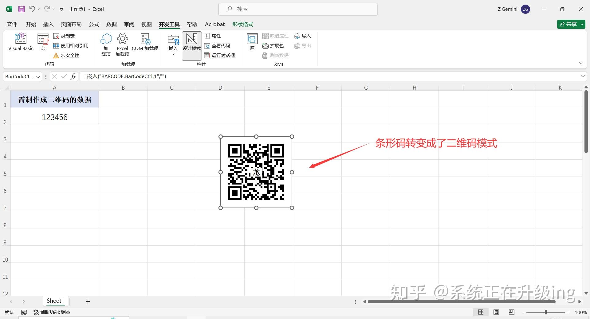The height and width of the screenshot is (319, 590).
Task: Open the Visual Basic editor
Action: [x=21, y=42]
